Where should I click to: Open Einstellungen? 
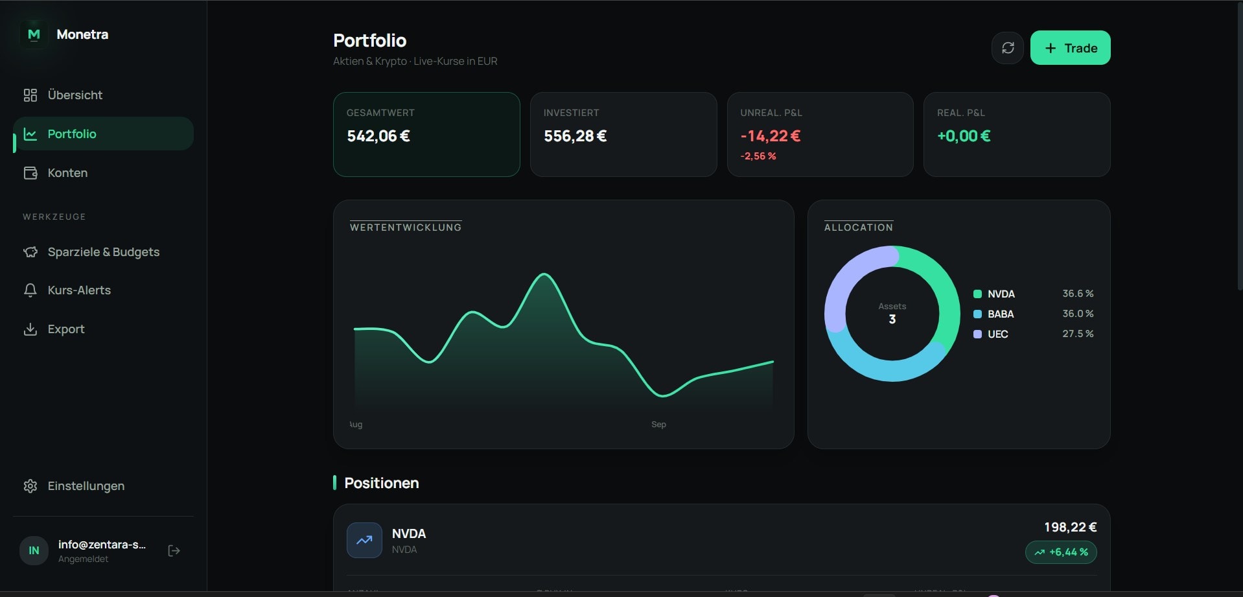tap(104, 486)
